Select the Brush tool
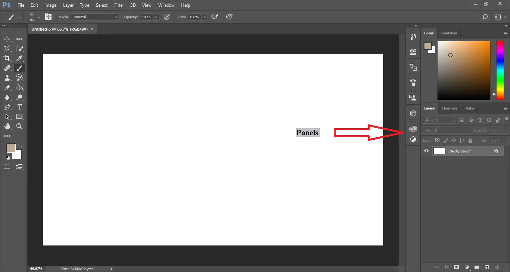Screen dimensions: 510x272 [19, 68]
